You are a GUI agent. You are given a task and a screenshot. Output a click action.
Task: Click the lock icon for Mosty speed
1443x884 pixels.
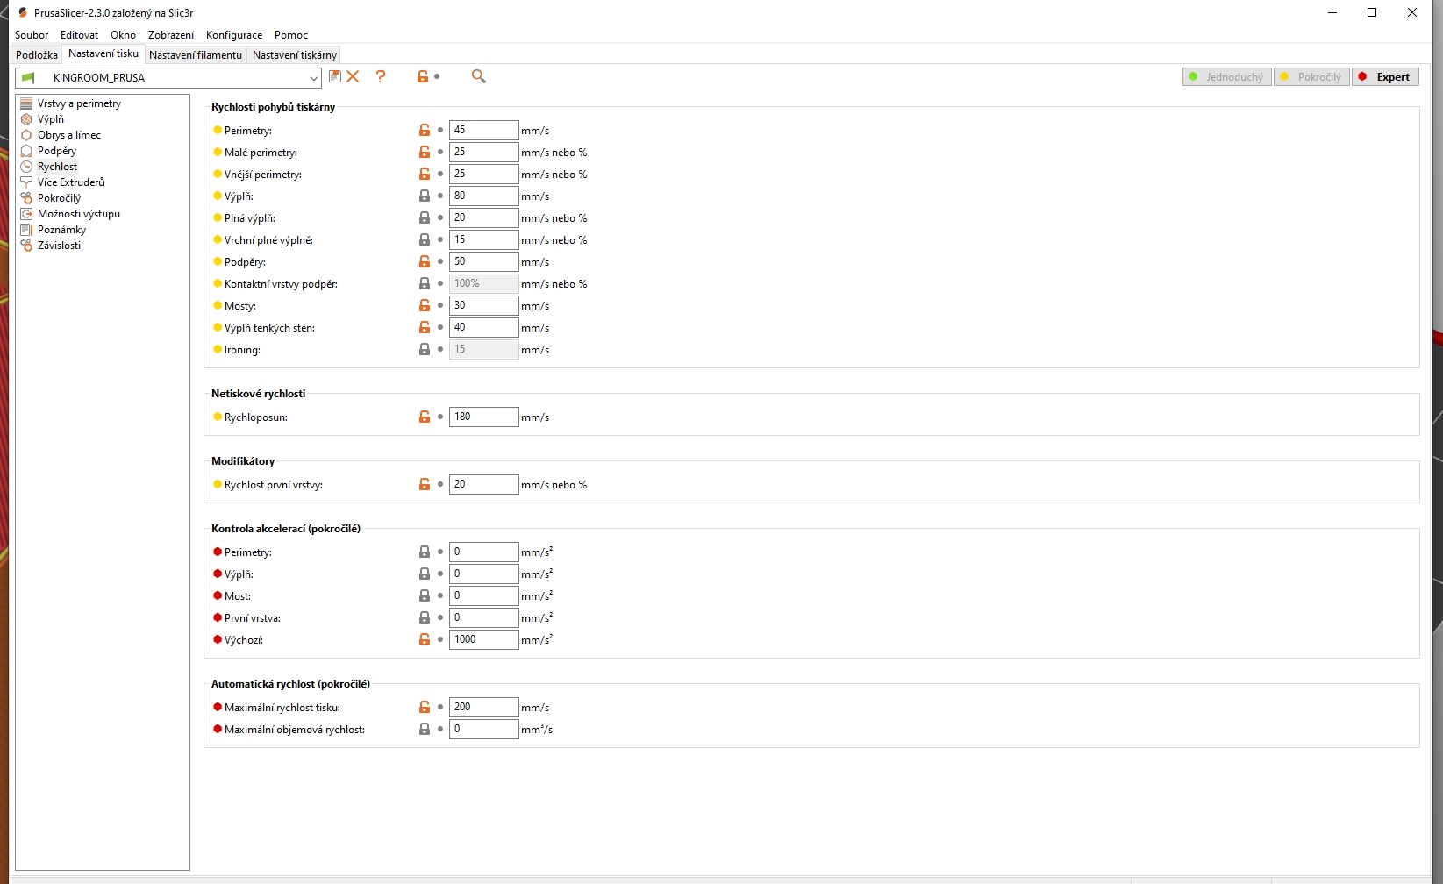(x=425, y=306)
